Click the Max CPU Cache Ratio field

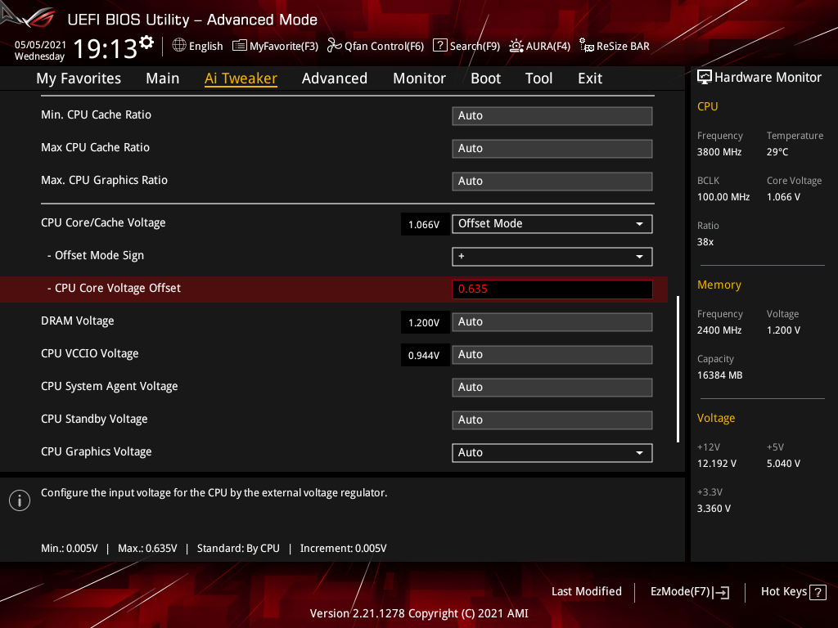[x=552, y=149]
